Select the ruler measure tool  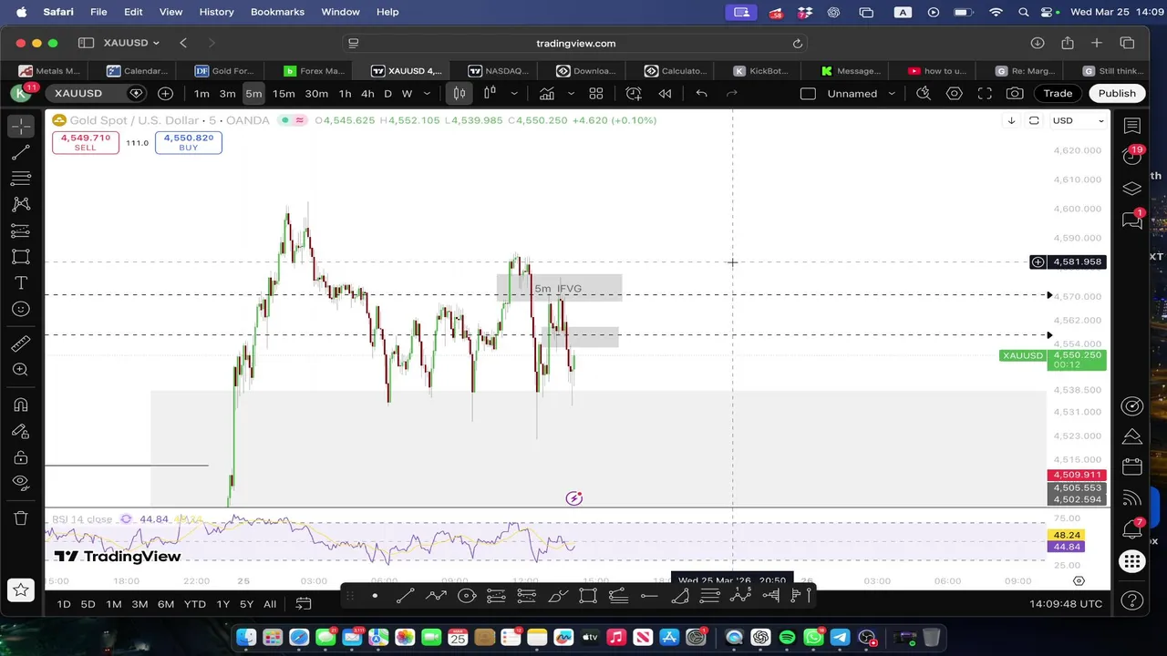coord(21,343)
